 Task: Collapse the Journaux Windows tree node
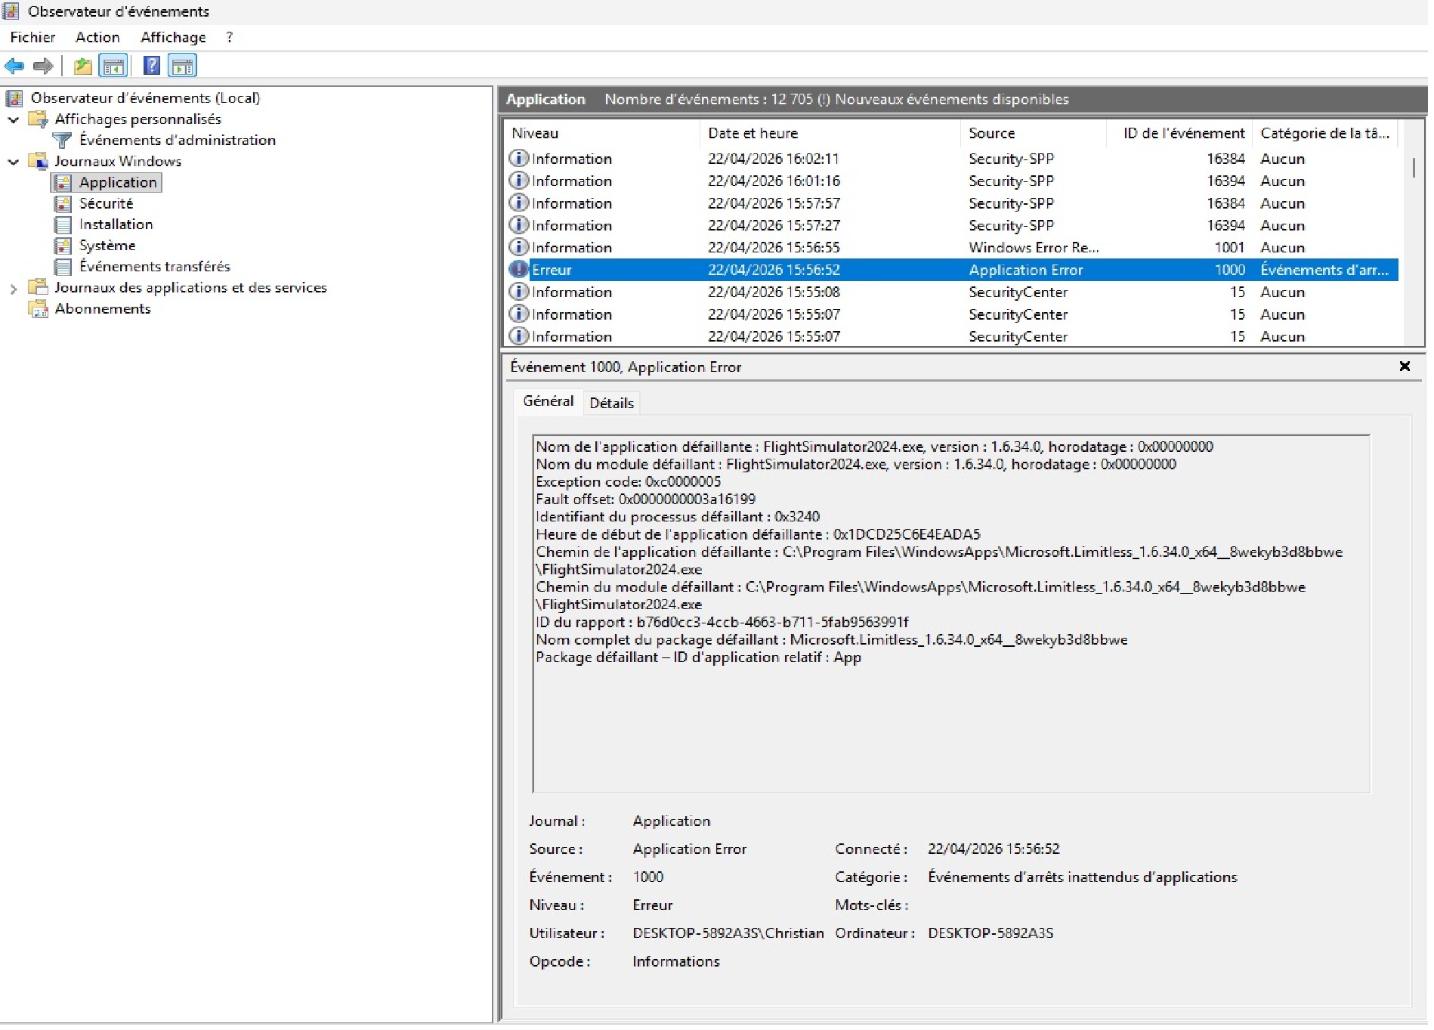14,162
